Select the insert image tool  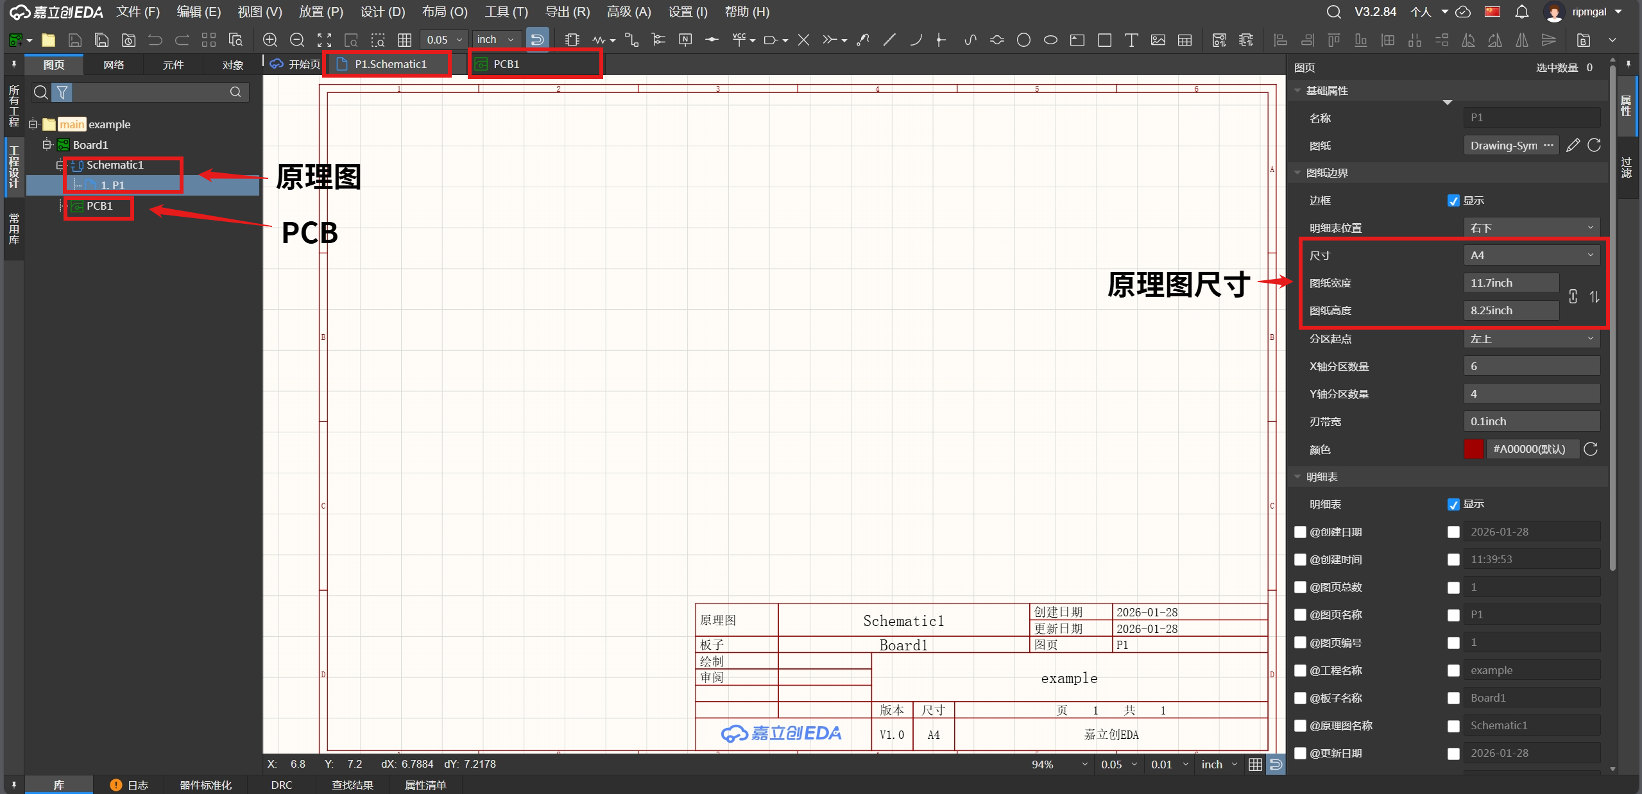(x=1158, y=40)
